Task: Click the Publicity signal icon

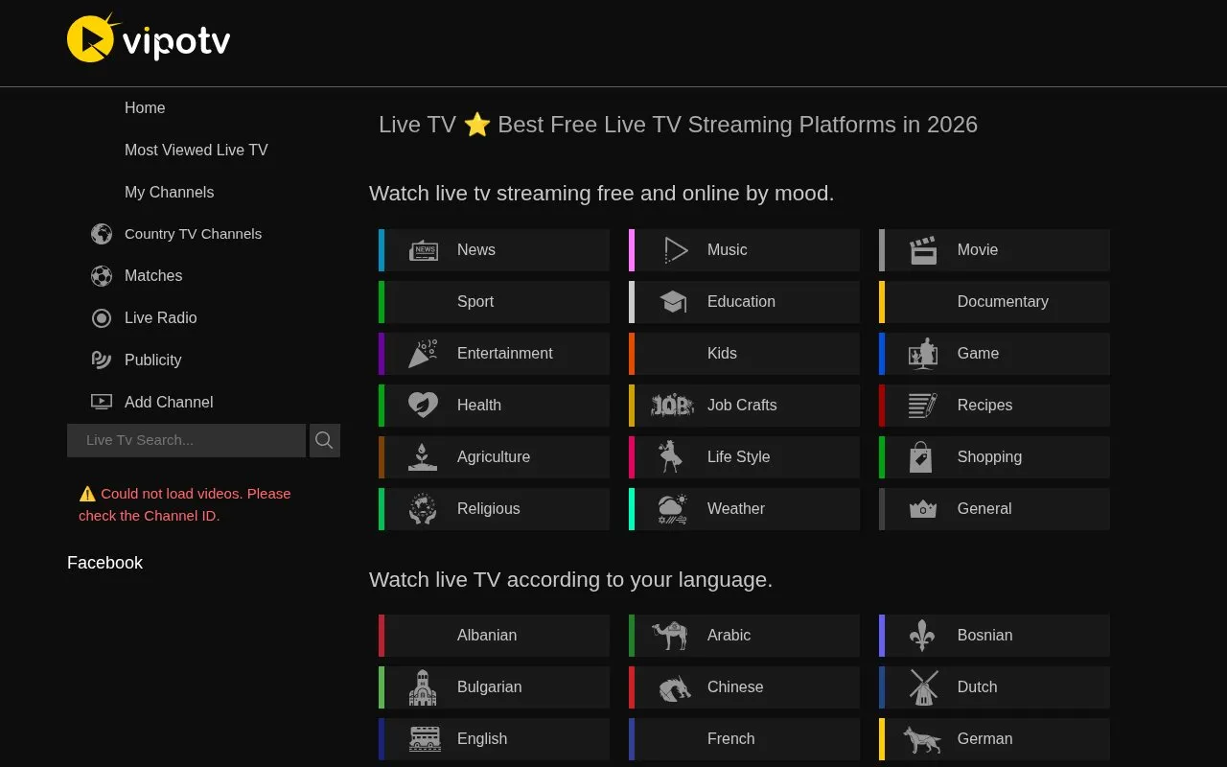Action: [x=102, y=360]
